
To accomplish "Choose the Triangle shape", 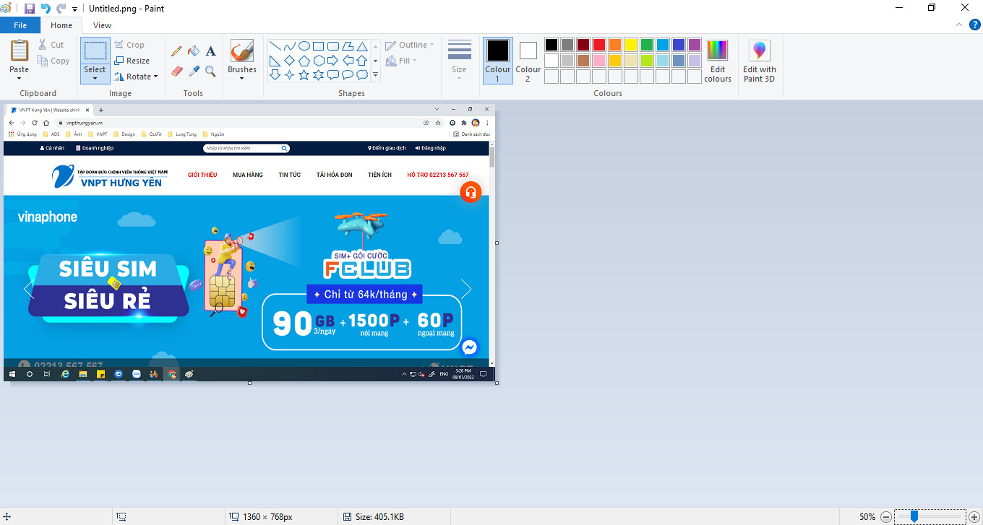I will pos(361,45).
